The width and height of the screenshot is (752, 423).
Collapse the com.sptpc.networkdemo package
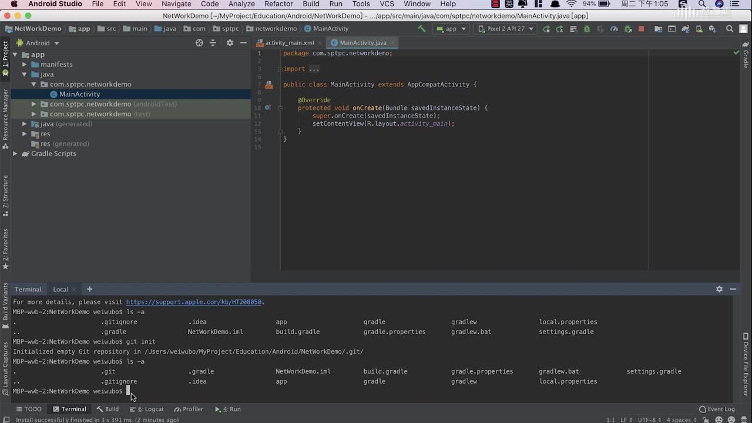(x=34, y=85)
